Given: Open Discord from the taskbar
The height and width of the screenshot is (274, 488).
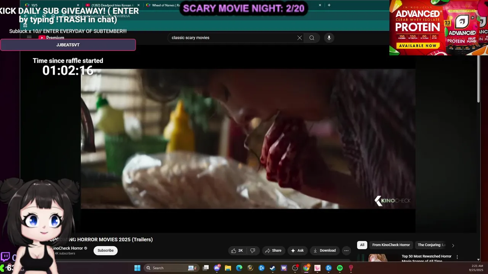Looking at the screenshot, I should tap(217, 268).
